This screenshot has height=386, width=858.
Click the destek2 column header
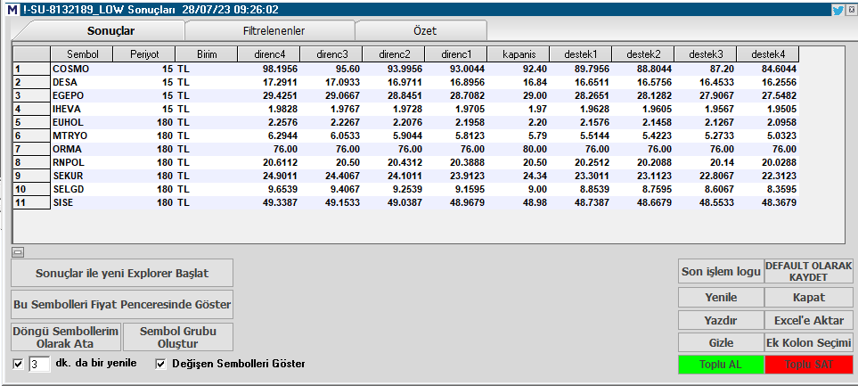click(x=643, y=54)
